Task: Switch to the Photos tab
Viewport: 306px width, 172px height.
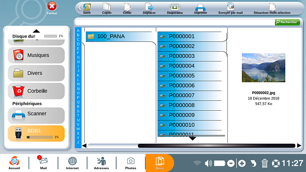Action: (x=130, y=163)
